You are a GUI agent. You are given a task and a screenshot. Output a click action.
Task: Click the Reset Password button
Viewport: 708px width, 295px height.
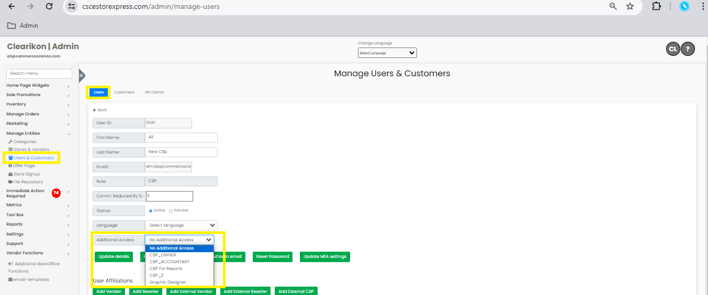pyautogui.click(x=272, y=256)
